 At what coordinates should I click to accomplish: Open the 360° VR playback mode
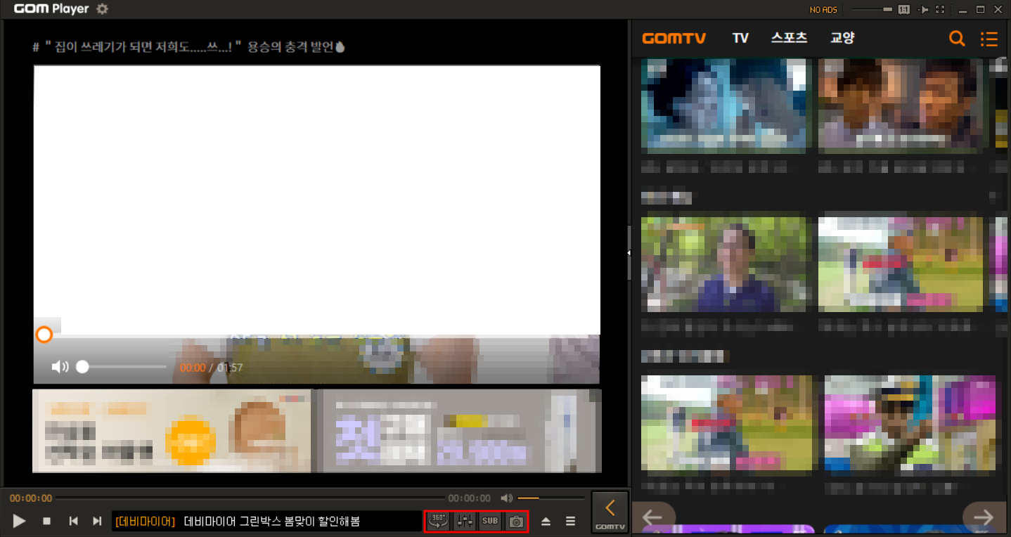437,521
